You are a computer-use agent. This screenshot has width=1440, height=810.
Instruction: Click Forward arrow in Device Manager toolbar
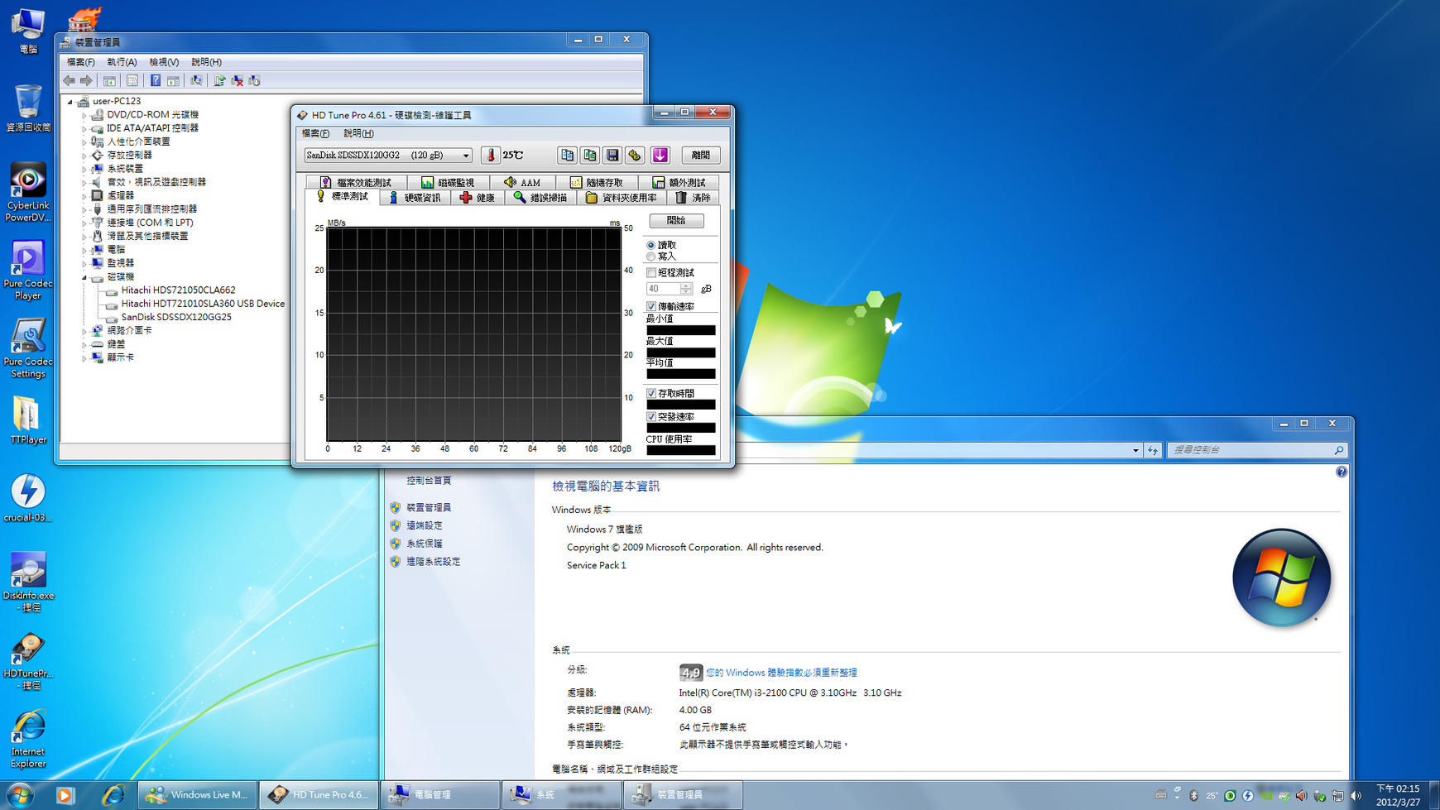click(x=86, y=80)
